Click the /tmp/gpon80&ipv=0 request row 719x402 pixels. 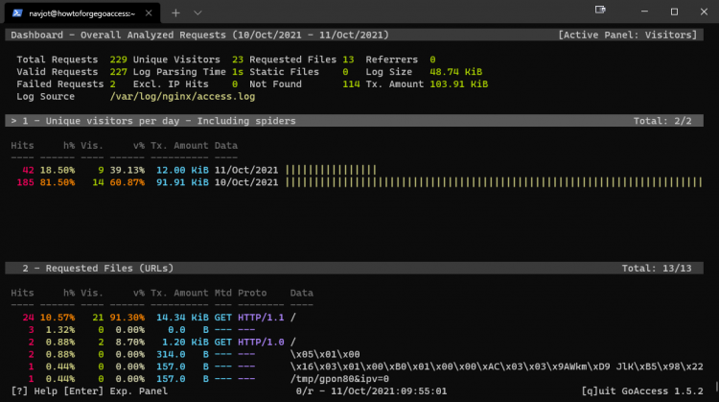(200, 379)
